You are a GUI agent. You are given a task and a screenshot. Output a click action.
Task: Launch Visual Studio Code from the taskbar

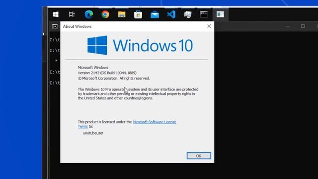click(171, 14)
